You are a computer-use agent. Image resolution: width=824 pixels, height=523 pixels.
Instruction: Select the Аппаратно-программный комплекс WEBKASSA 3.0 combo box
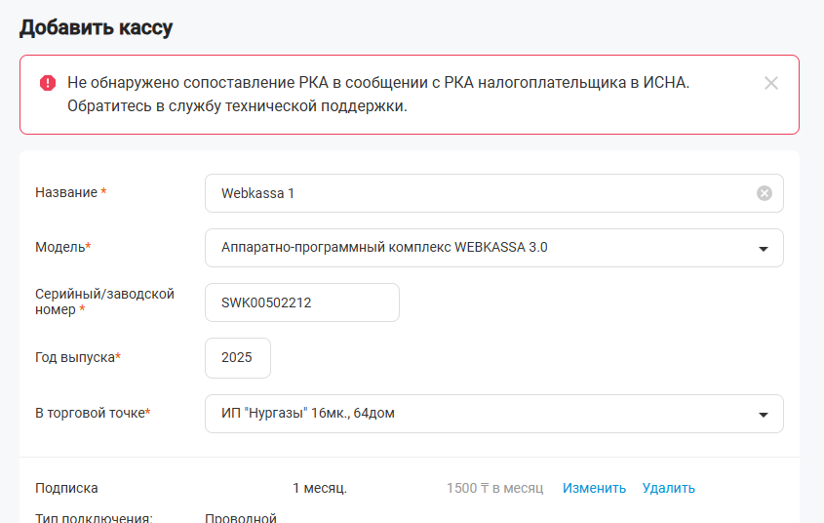click(x=494, y=248)
